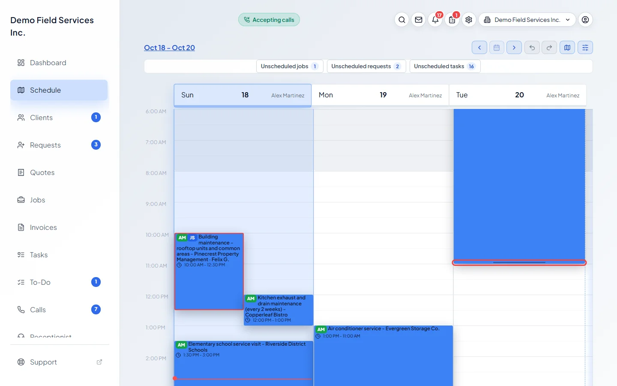Open the clipboard tasks icon
Image resolution: width=617 pixels, height=386 pixels.
coord(452,20)
